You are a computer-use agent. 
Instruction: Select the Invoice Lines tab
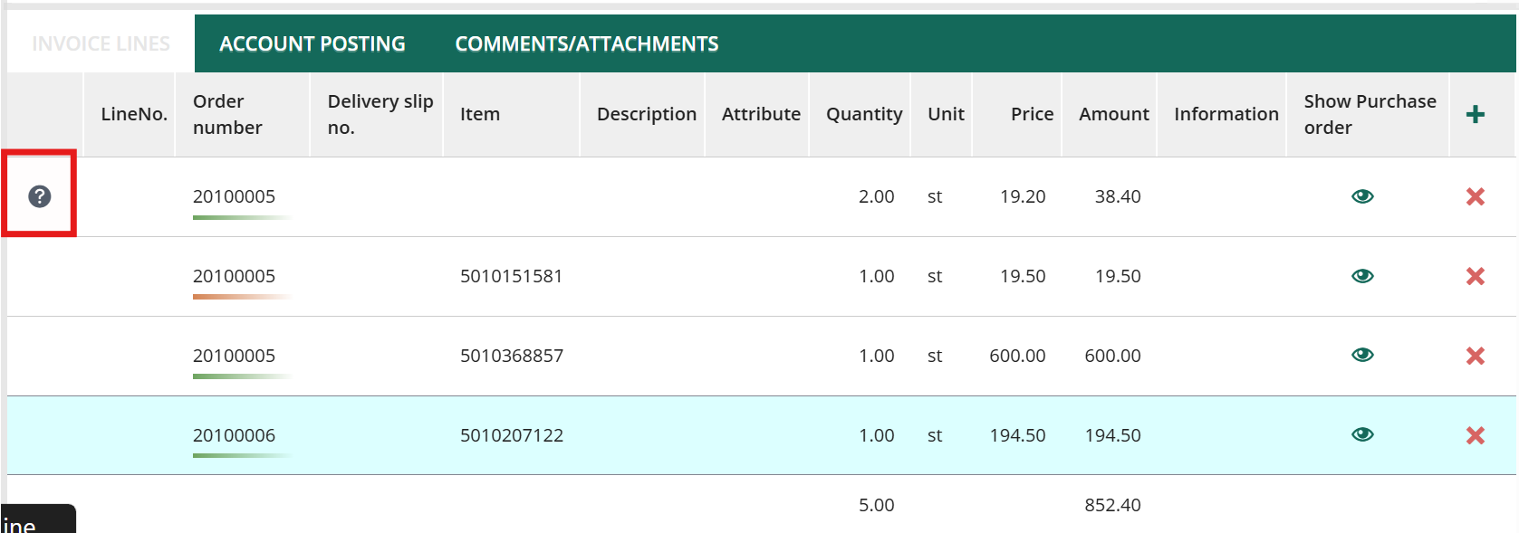(101, 43)
